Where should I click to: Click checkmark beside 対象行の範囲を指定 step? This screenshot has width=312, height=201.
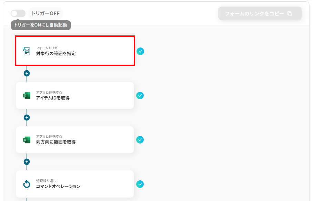click(x=140, y=51)
